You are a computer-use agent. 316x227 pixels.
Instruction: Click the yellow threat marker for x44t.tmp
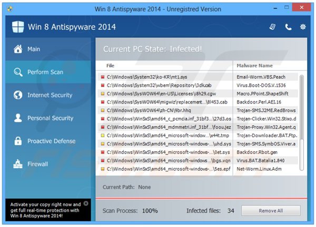coord(103,136)
